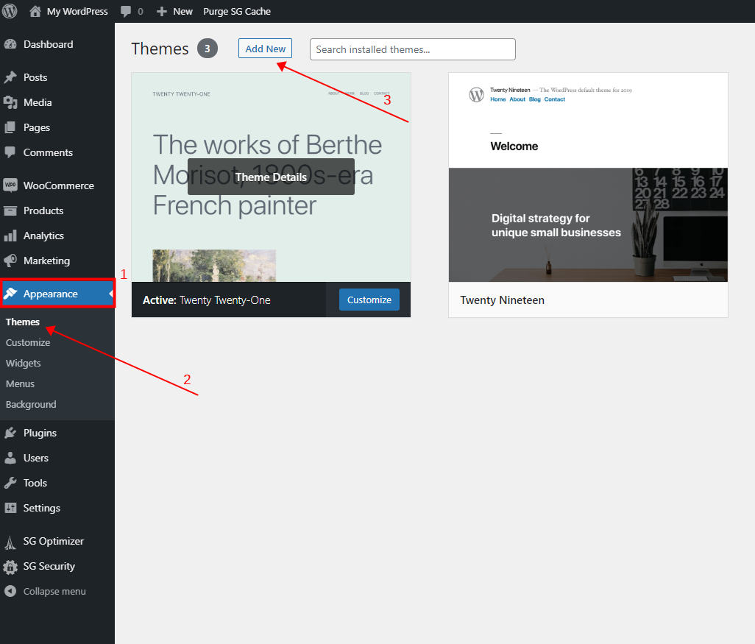Open the Marketing section
755x644 pixels.
click(46, 261)
